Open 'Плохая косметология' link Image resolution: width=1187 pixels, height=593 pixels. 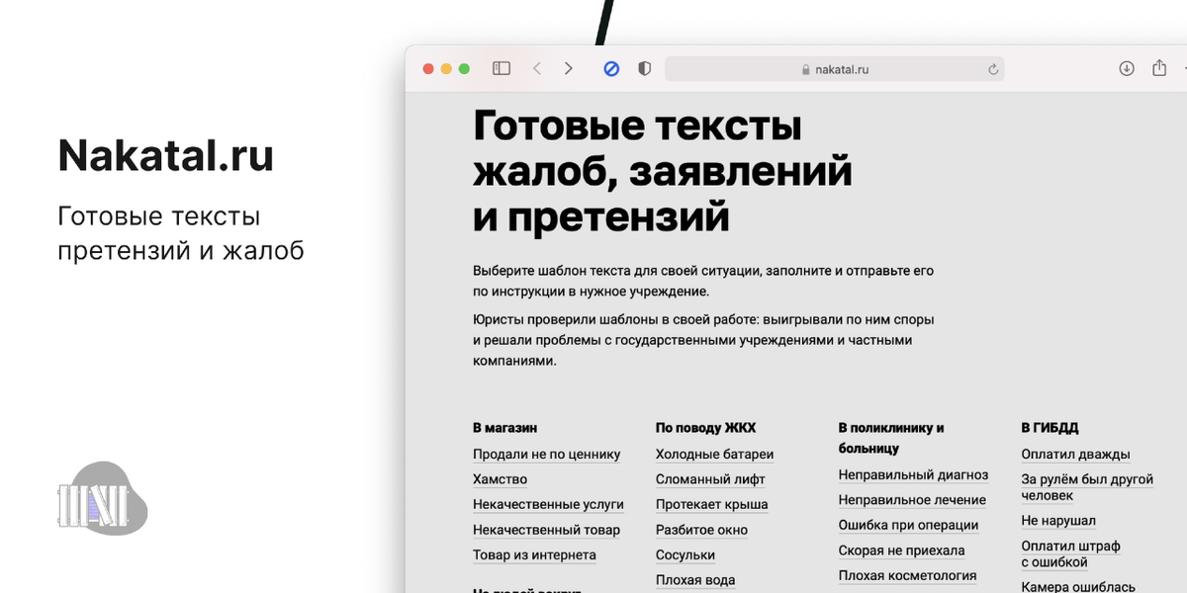tap(907, 576)
